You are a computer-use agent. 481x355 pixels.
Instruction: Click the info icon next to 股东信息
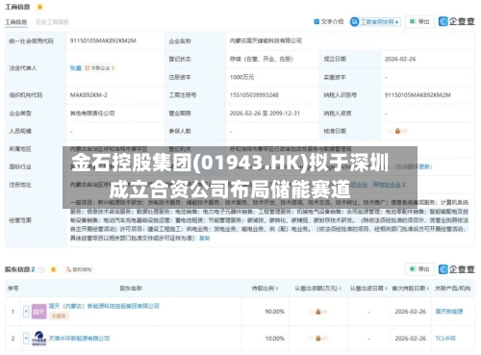click(x=41, y=269)
